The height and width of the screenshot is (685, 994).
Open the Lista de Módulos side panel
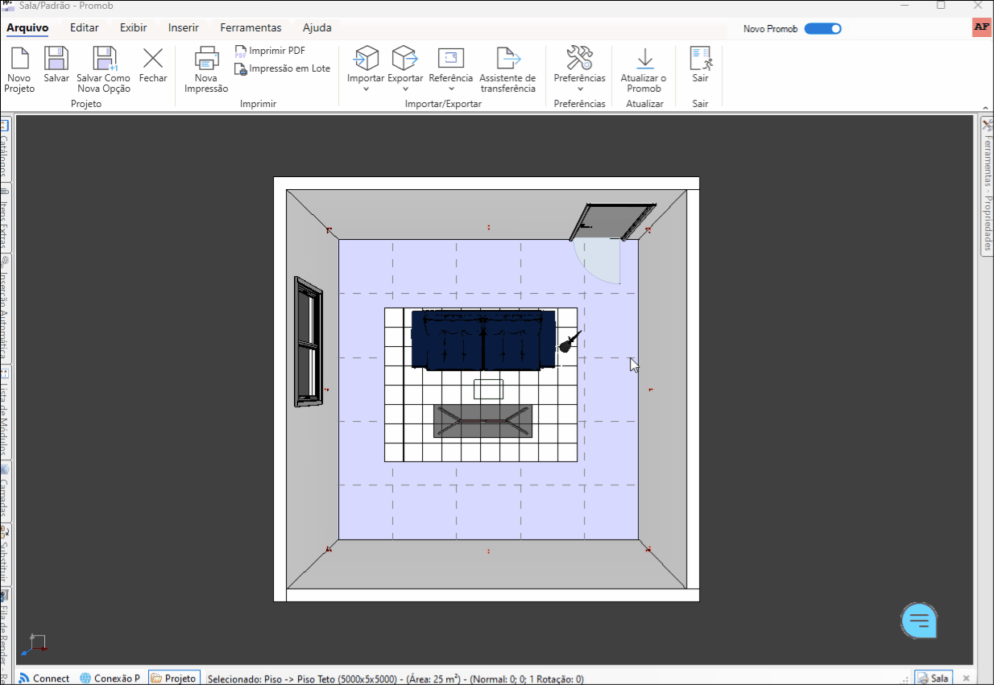4,412
